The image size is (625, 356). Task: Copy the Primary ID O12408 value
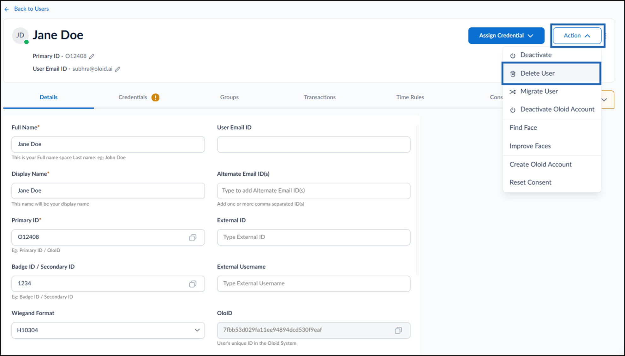pos(193,237)
